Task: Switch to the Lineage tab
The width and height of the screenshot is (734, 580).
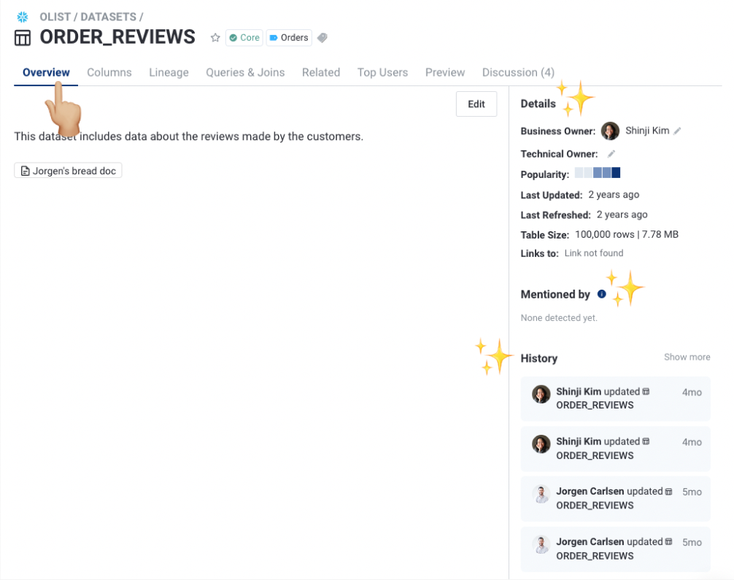Action: [x=169, y=72]
